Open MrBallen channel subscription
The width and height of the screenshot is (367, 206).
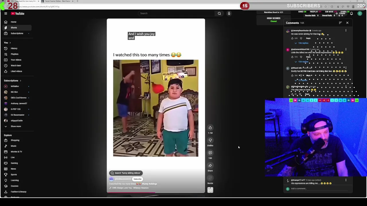pos(16,86)
